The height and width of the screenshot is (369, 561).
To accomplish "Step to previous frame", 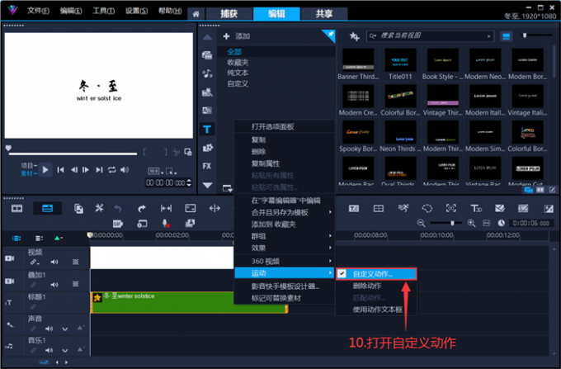I will pos(74,170).
